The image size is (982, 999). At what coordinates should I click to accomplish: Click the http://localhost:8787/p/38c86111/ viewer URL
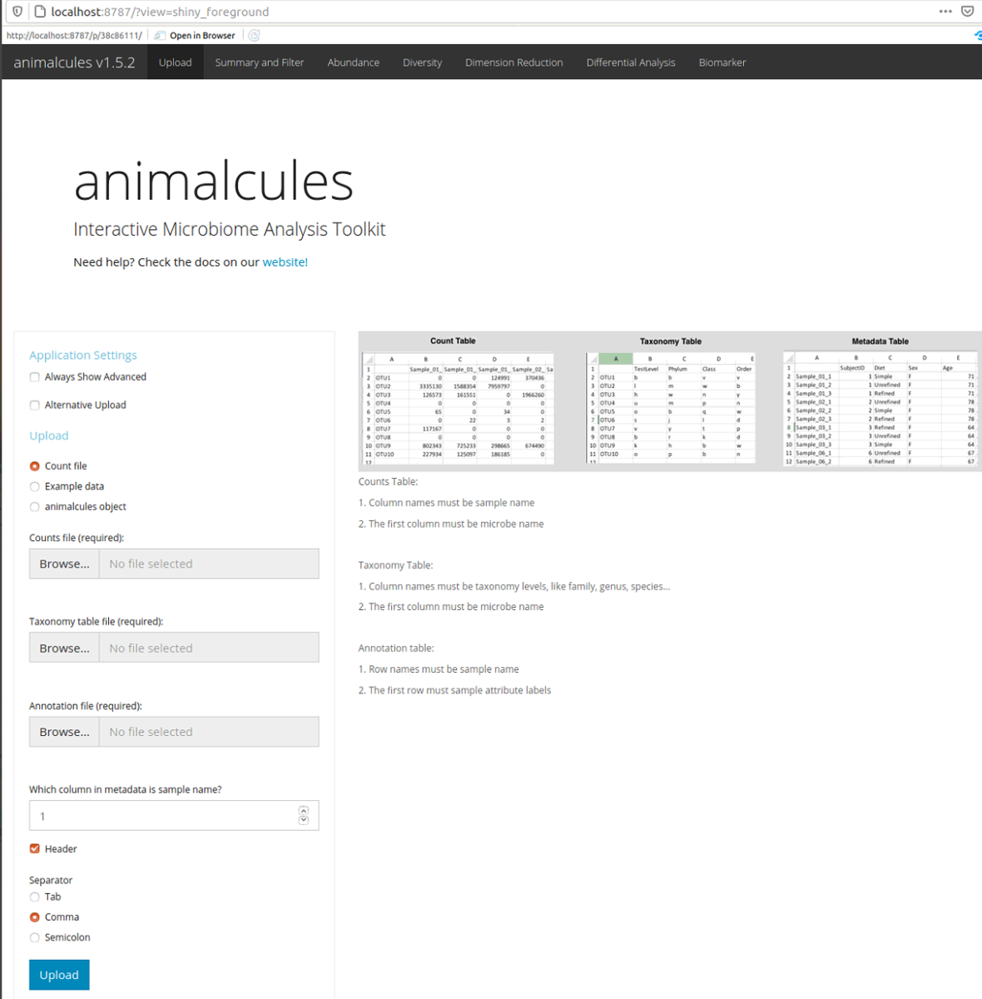74,36
